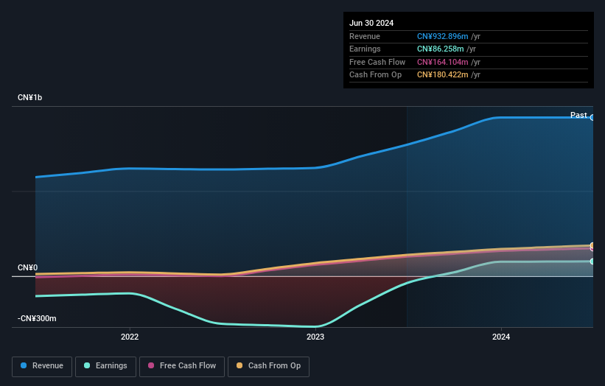The image size is (605, 386).
Task: Click the Cash From Op label in tooltip
Action: point(375,75)
